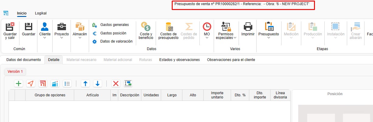Screen dimensions: 373x122
Task: Click the MO clock icon
Action: [207, 27]
